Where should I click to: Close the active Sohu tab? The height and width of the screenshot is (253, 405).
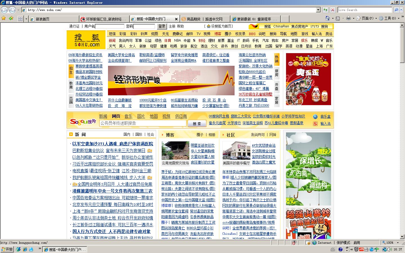click(176, 19)
